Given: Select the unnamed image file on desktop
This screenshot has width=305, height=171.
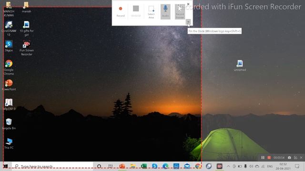Looking at the screenshot, I should 240,66.
